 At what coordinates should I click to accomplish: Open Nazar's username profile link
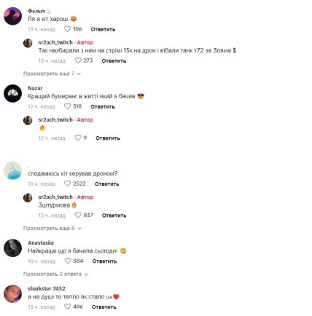click(x=35, y=88)
